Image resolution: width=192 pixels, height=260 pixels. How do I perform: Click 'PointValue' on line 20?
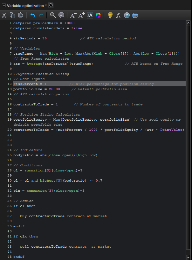171,130
